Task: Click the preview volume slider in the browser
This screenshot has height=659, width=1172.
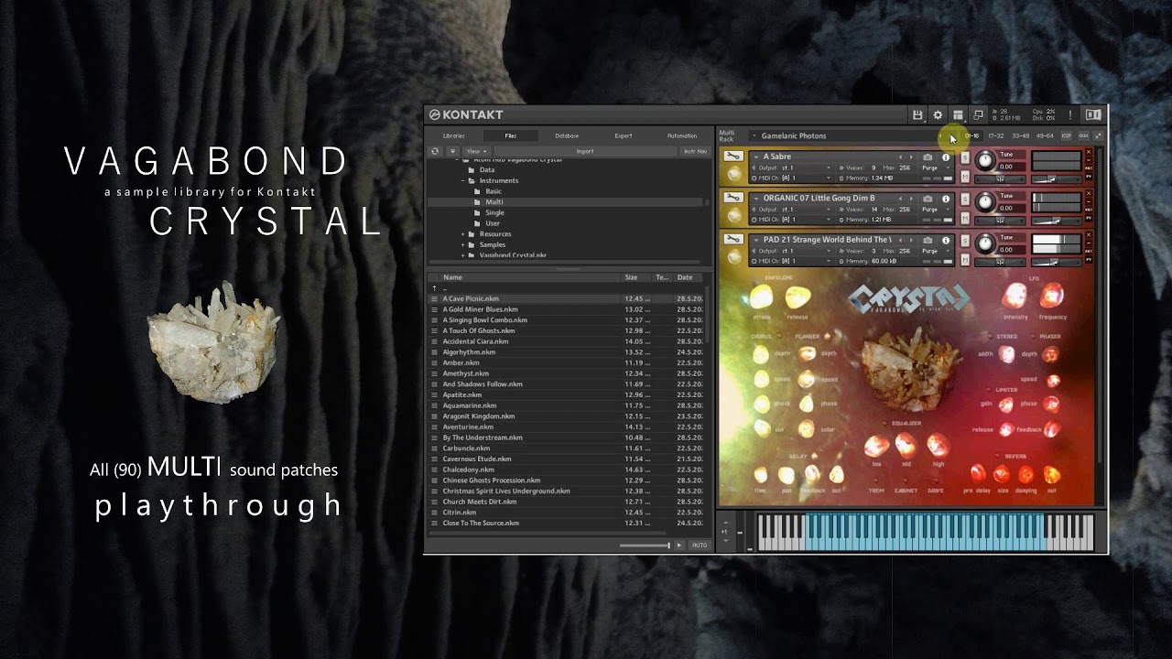Action: click(645, 546)
